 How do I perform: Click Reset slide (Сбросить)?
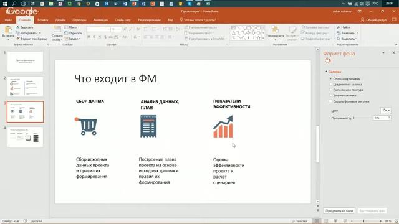74,33
